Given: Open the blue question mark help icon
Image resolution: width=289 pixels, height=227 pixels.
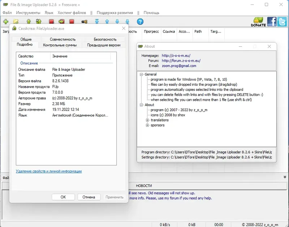Looking at the screenshot, I should click(x=140, y=22).
